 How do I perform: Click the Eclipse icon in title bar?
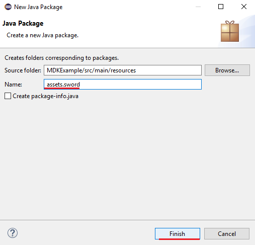click(x=8, y=7)
